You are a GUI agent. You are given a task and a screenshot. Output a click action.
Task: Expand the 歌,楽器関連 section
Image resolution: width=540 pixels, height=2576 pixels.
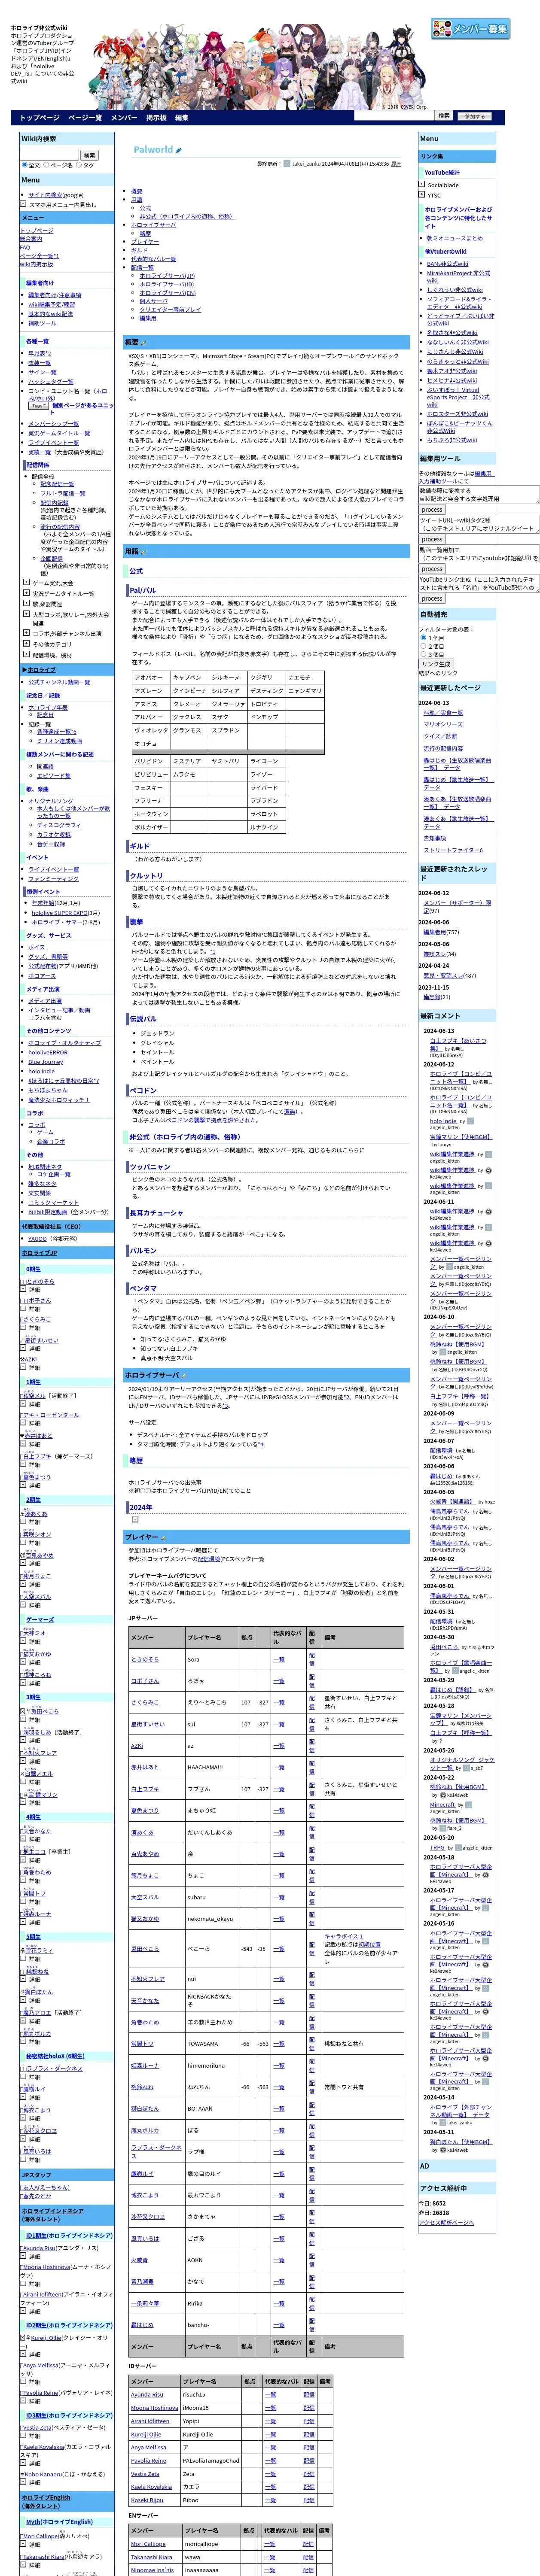(x=27, y=604)
